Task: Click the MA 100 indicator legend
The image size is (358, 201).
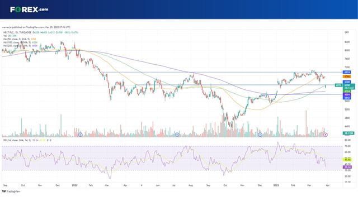Action: 20,42
